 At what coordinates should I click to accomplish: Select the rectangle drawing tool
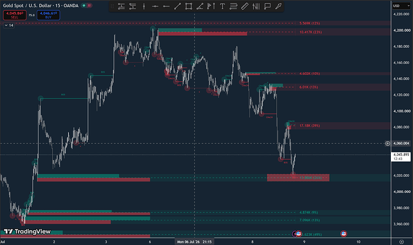(189, 7)
